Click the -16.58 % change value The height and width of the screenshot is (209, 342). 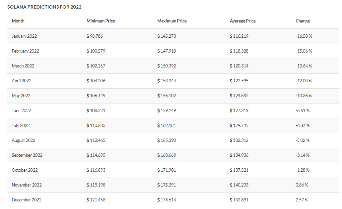[304, 36]
